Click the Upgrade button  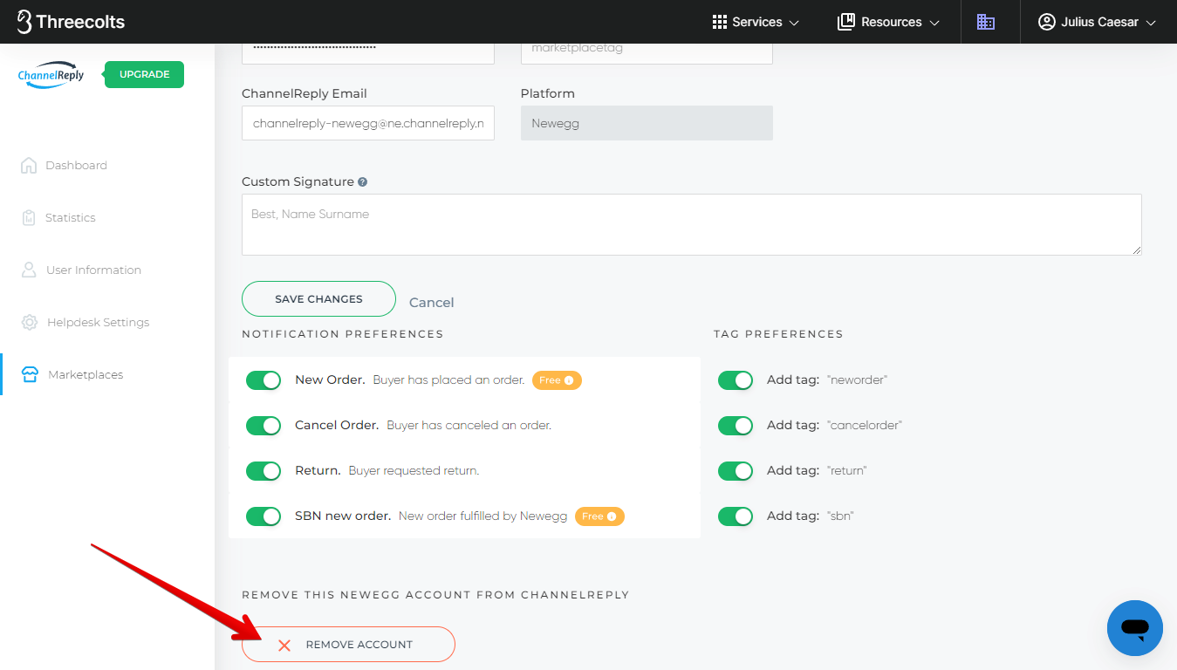tap(144, 74)
